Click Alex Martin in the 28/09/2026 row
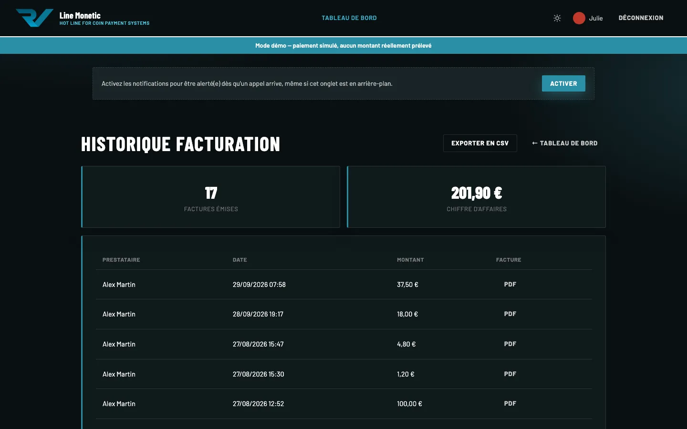The width and height of the screenshot is (687, 429). [x=119, y=314]
